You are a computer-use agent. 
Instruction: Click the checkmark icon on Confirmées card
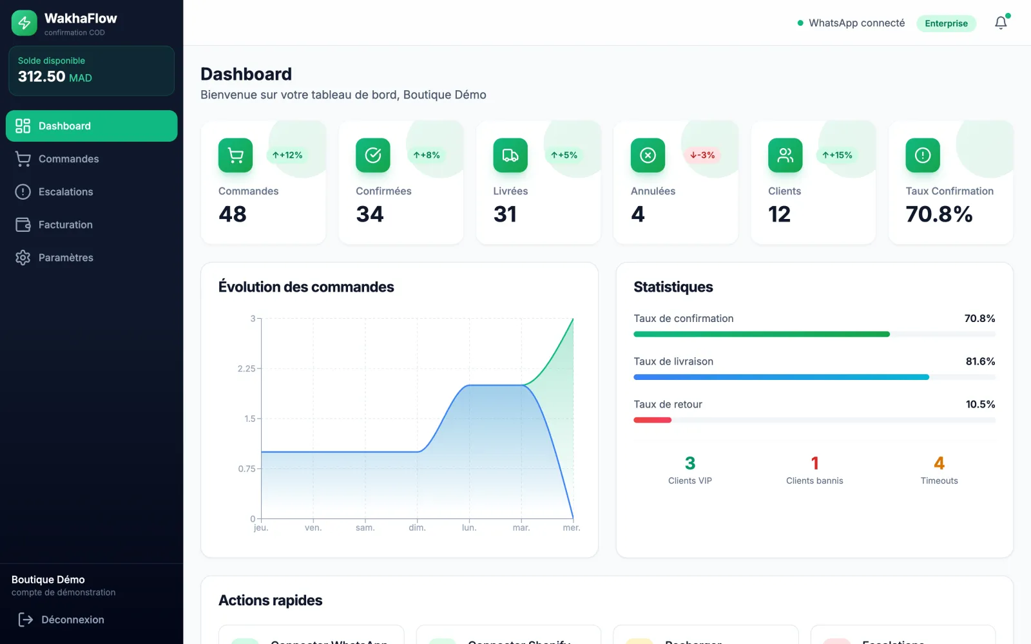(373, 155)
